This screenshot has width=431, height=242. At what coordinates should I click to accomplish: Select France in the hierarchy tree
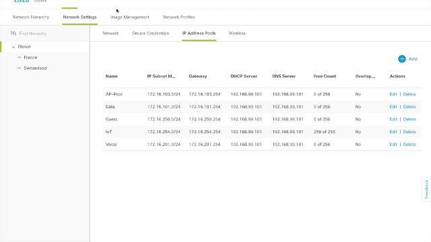click(30, 57)
